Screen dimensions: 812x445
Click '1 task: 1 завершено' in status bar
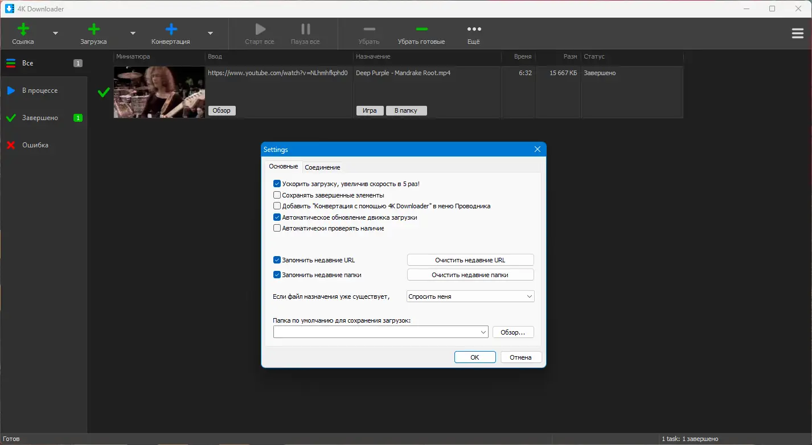pos(690,439)
